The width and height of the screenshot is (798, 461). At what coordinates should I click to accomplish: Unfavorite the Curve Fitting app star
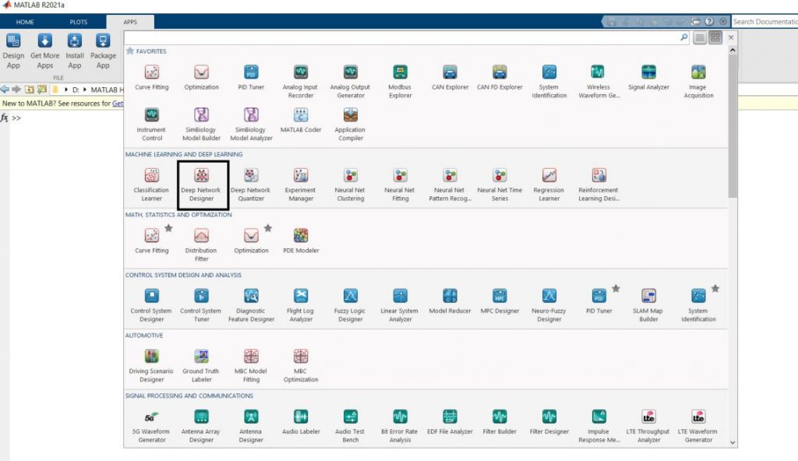(168, 227)
